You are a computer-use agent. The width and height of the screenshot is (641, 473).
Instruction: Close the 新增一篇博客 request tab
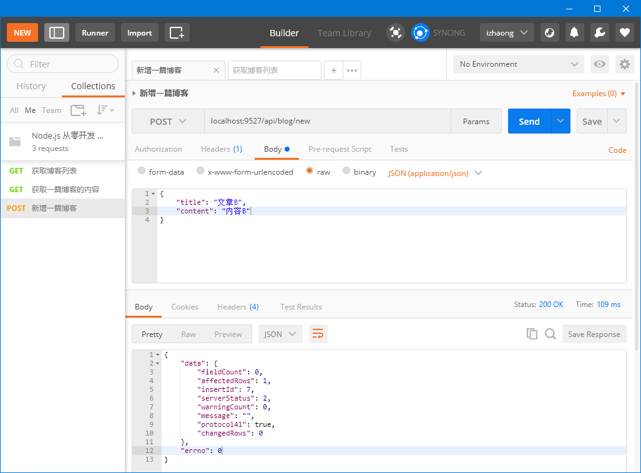[216, 71]
